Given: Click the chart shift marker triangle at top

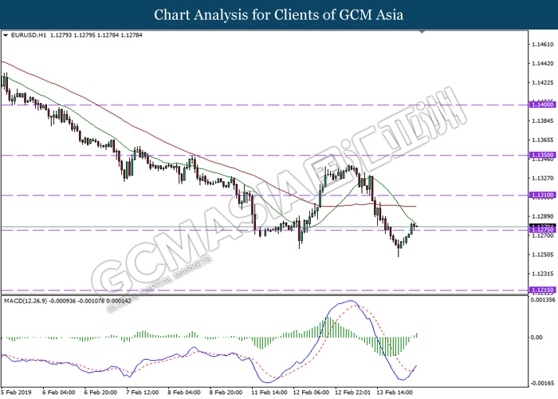Looking at the screenshot, I should tap(422, 32).
